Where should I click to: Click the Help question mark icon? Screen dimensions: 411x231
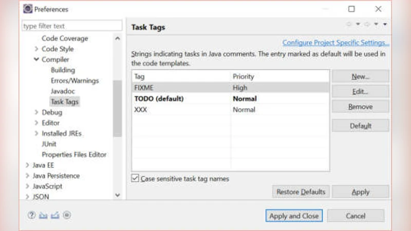pyautogui.click(x=32, y=216)
